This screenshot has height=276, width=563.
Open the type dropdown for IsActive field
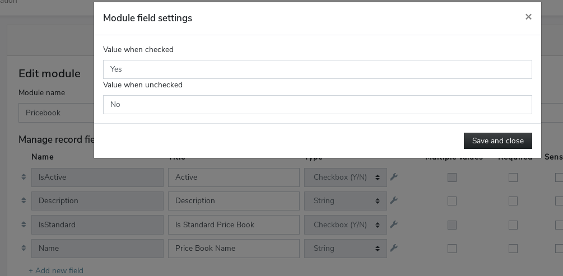[345, 177]
